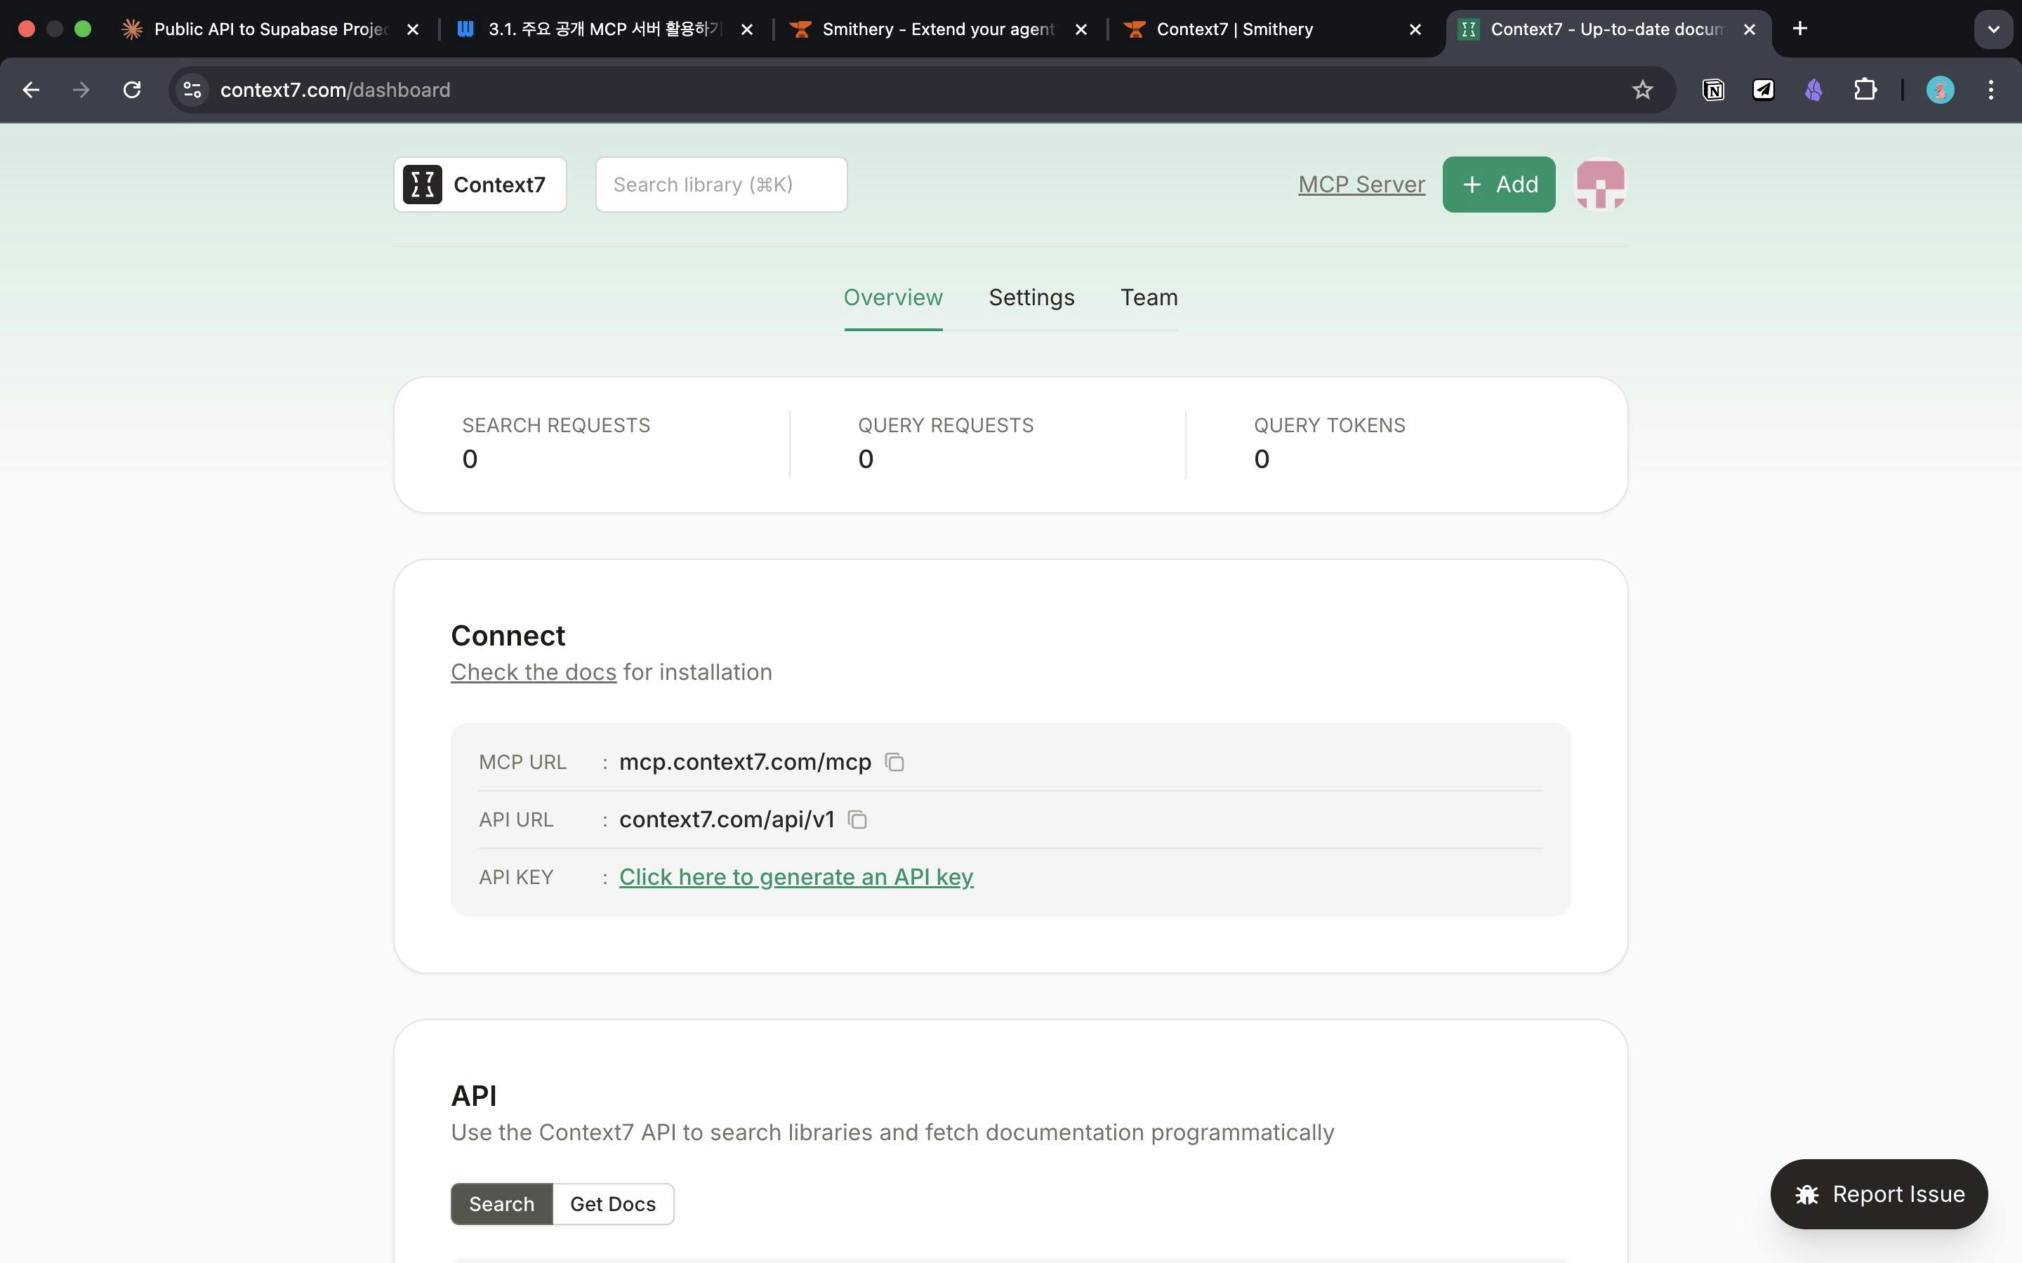Switch to the Settings tab
The height and width of the screenshot is (1263, 2022).
1031,298
